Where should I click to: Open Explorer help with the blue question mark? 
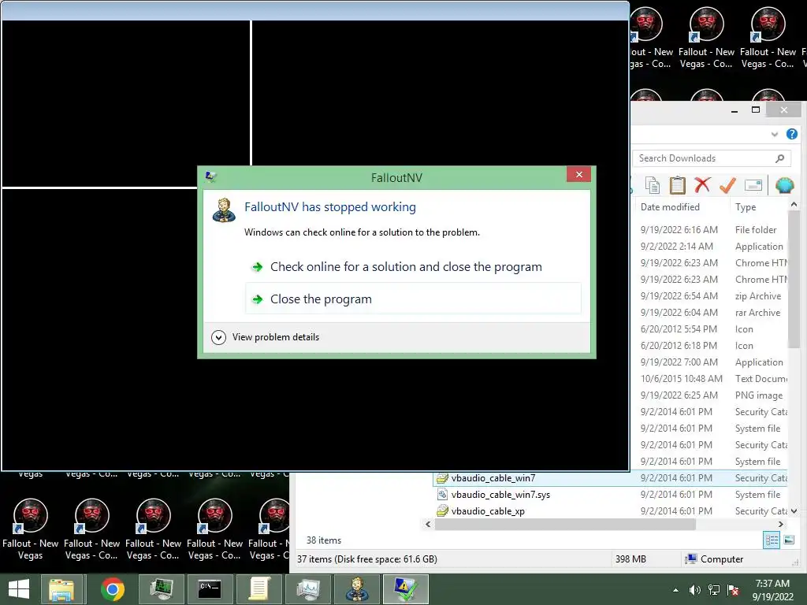tap(791, 134)
